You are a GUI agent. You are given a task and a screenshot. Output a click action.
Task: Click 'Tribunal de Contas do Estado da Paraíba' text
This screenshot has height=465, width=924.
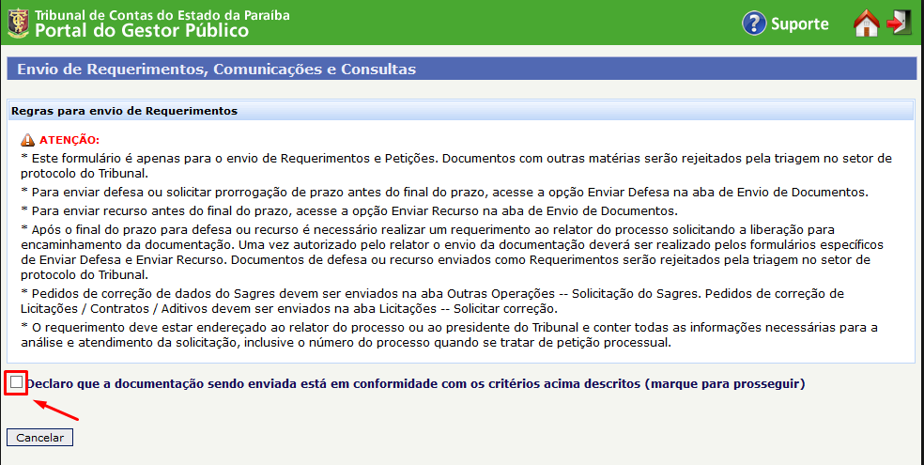coord(162,15)
